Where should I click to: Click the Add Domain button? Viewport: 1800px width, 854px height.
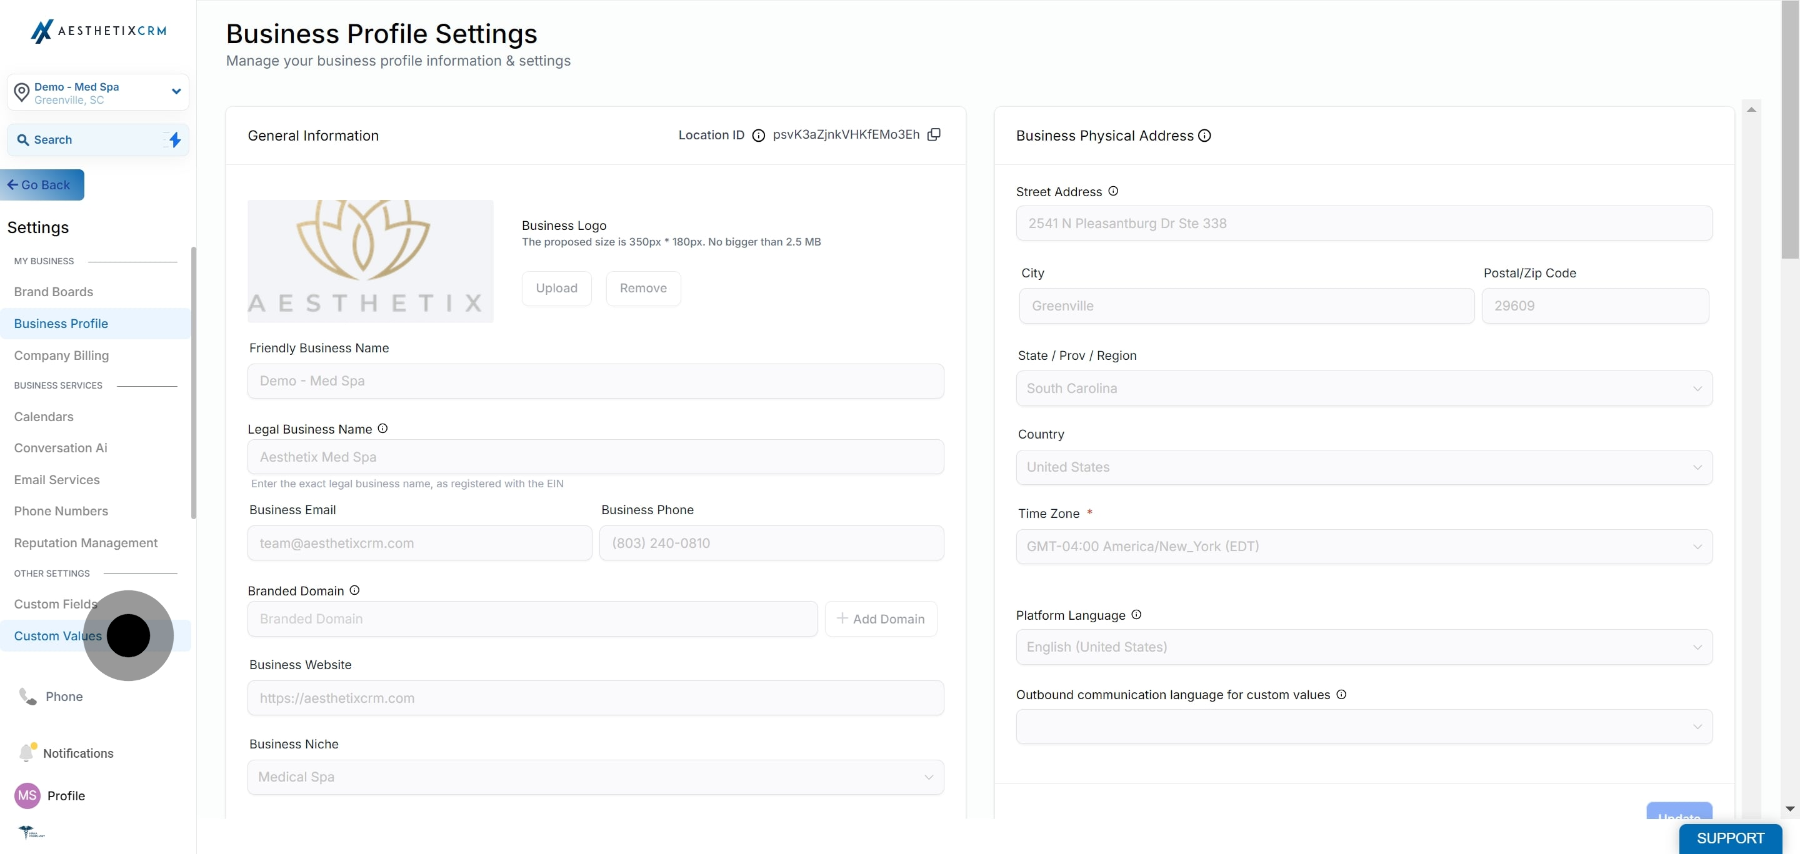[x=881, y=618]
